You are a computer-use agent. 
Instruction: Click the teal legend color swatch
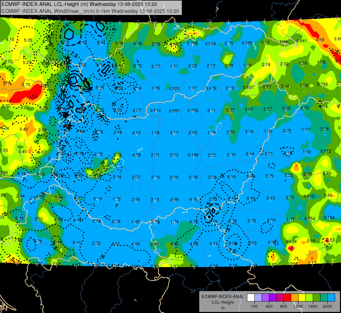pyautogui.click(x=324, y=298)
